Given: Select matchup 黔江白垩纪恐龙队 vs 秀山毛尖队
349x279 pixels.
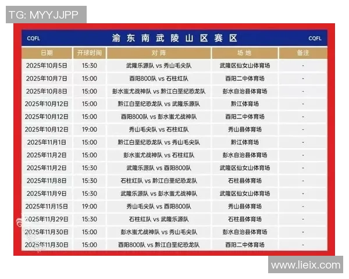Looking at the screenshot, I should click(x=159, y=142).
